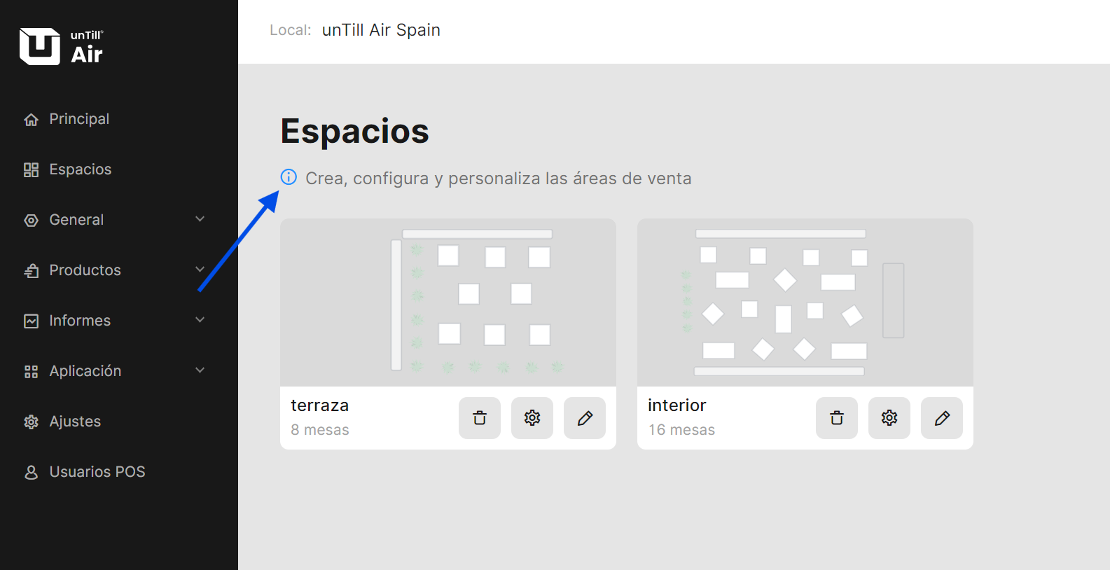Screen dimensions: 1110x570
Task: Delete the interior space
Action: pos(837,418)
